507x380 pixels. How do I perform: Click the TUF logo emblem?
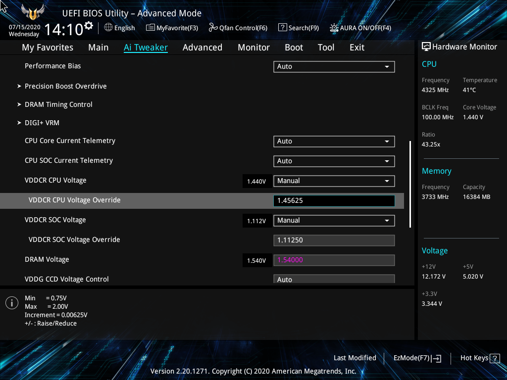33,12
